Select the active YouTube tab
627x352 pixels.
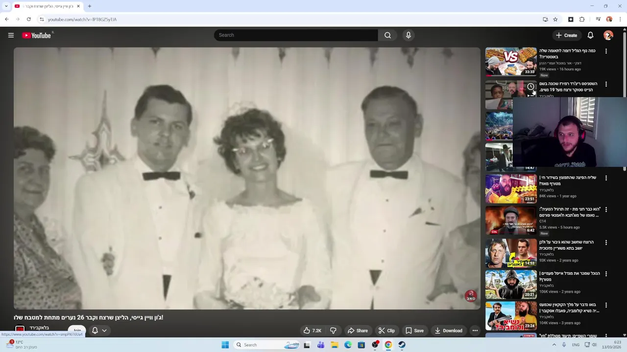48,6
